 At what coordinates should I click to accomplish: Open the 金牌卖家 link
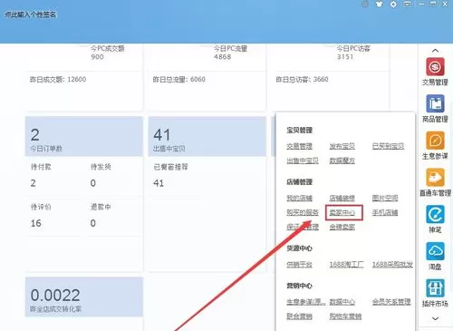(x=342, y=227)
